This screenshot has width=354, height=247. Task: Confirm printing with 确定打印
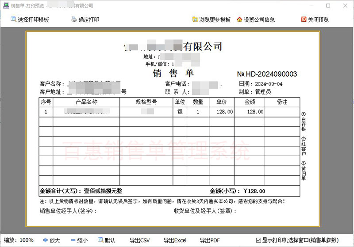click(x=89, y=20)
